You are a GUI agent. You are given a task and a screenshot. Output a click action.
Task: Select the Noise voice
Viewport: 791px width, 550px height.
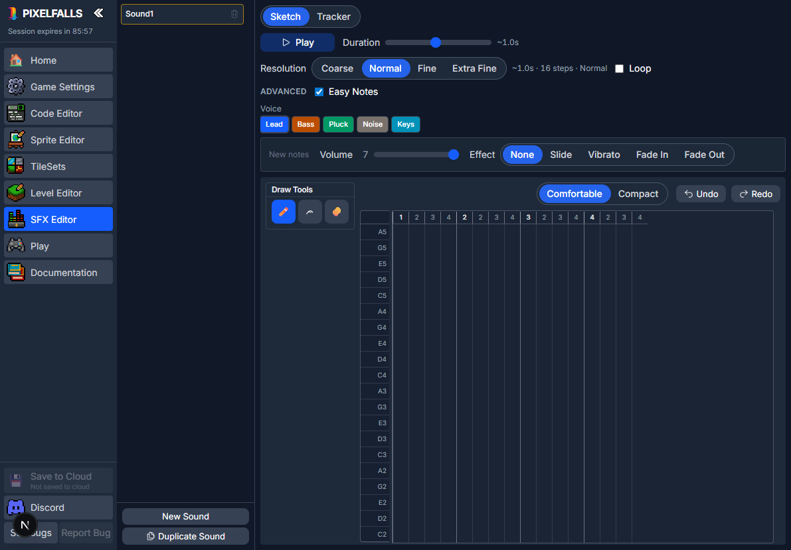click(373, 125)
